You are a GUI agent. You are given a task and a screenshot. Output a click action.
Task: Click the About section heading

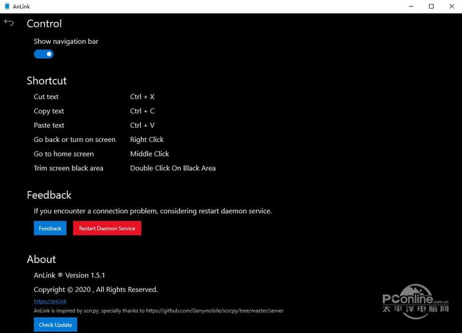coord(41,259)
